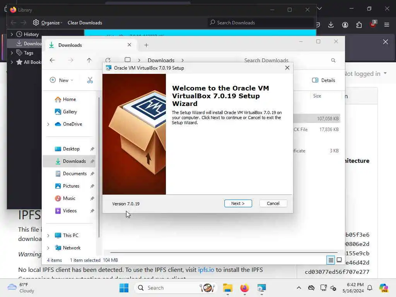Show hidden system tray icons
396x297 pixels.
pyautogui.click(x=299, y=288)
